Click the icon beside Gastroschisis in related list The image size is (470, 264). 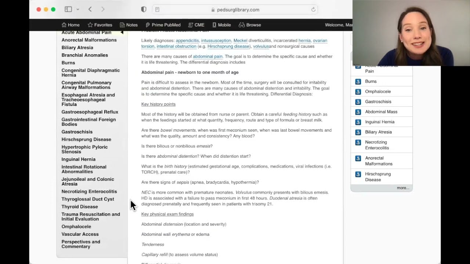(358, 102)
